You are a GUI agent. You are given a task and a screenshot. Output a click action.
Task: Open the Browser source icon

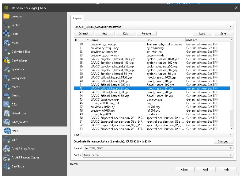[x=6, y=16]
